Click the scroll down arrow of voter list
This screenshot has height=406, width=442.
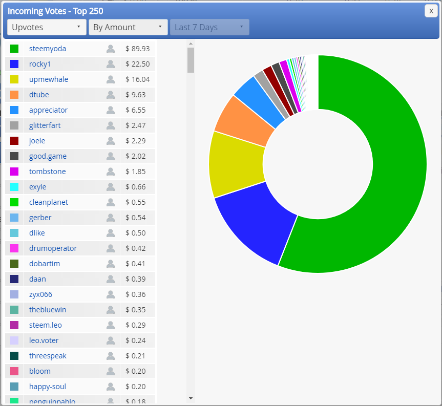(191, 398)
